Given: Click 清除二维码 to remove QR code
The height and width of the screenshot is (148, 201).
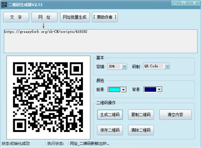Looking at the screenshot, I should [141, 130].
